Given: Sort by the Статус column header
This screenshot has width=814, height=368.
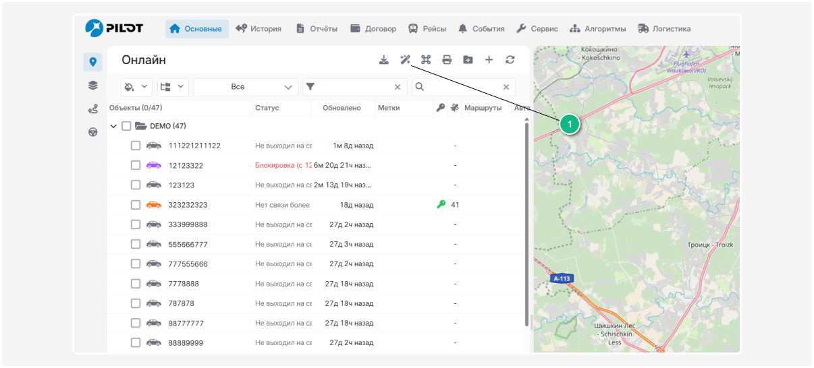Looking at the screenshot, I should [267, 108].
